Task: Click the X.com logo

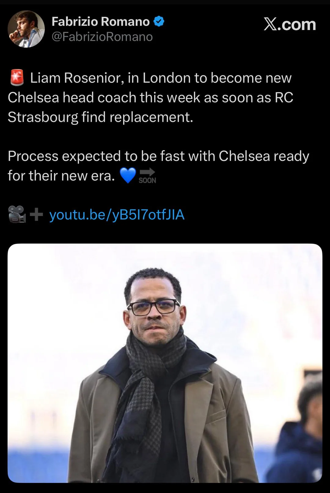Action: tap(290, 24)
